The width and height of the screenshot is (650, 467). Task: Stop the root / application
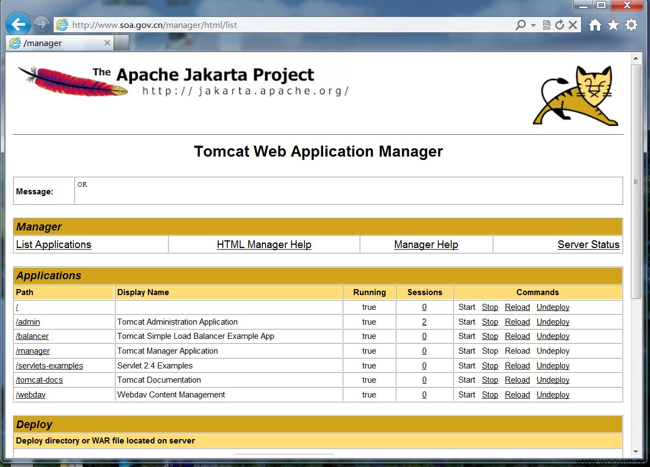(490, 307)
